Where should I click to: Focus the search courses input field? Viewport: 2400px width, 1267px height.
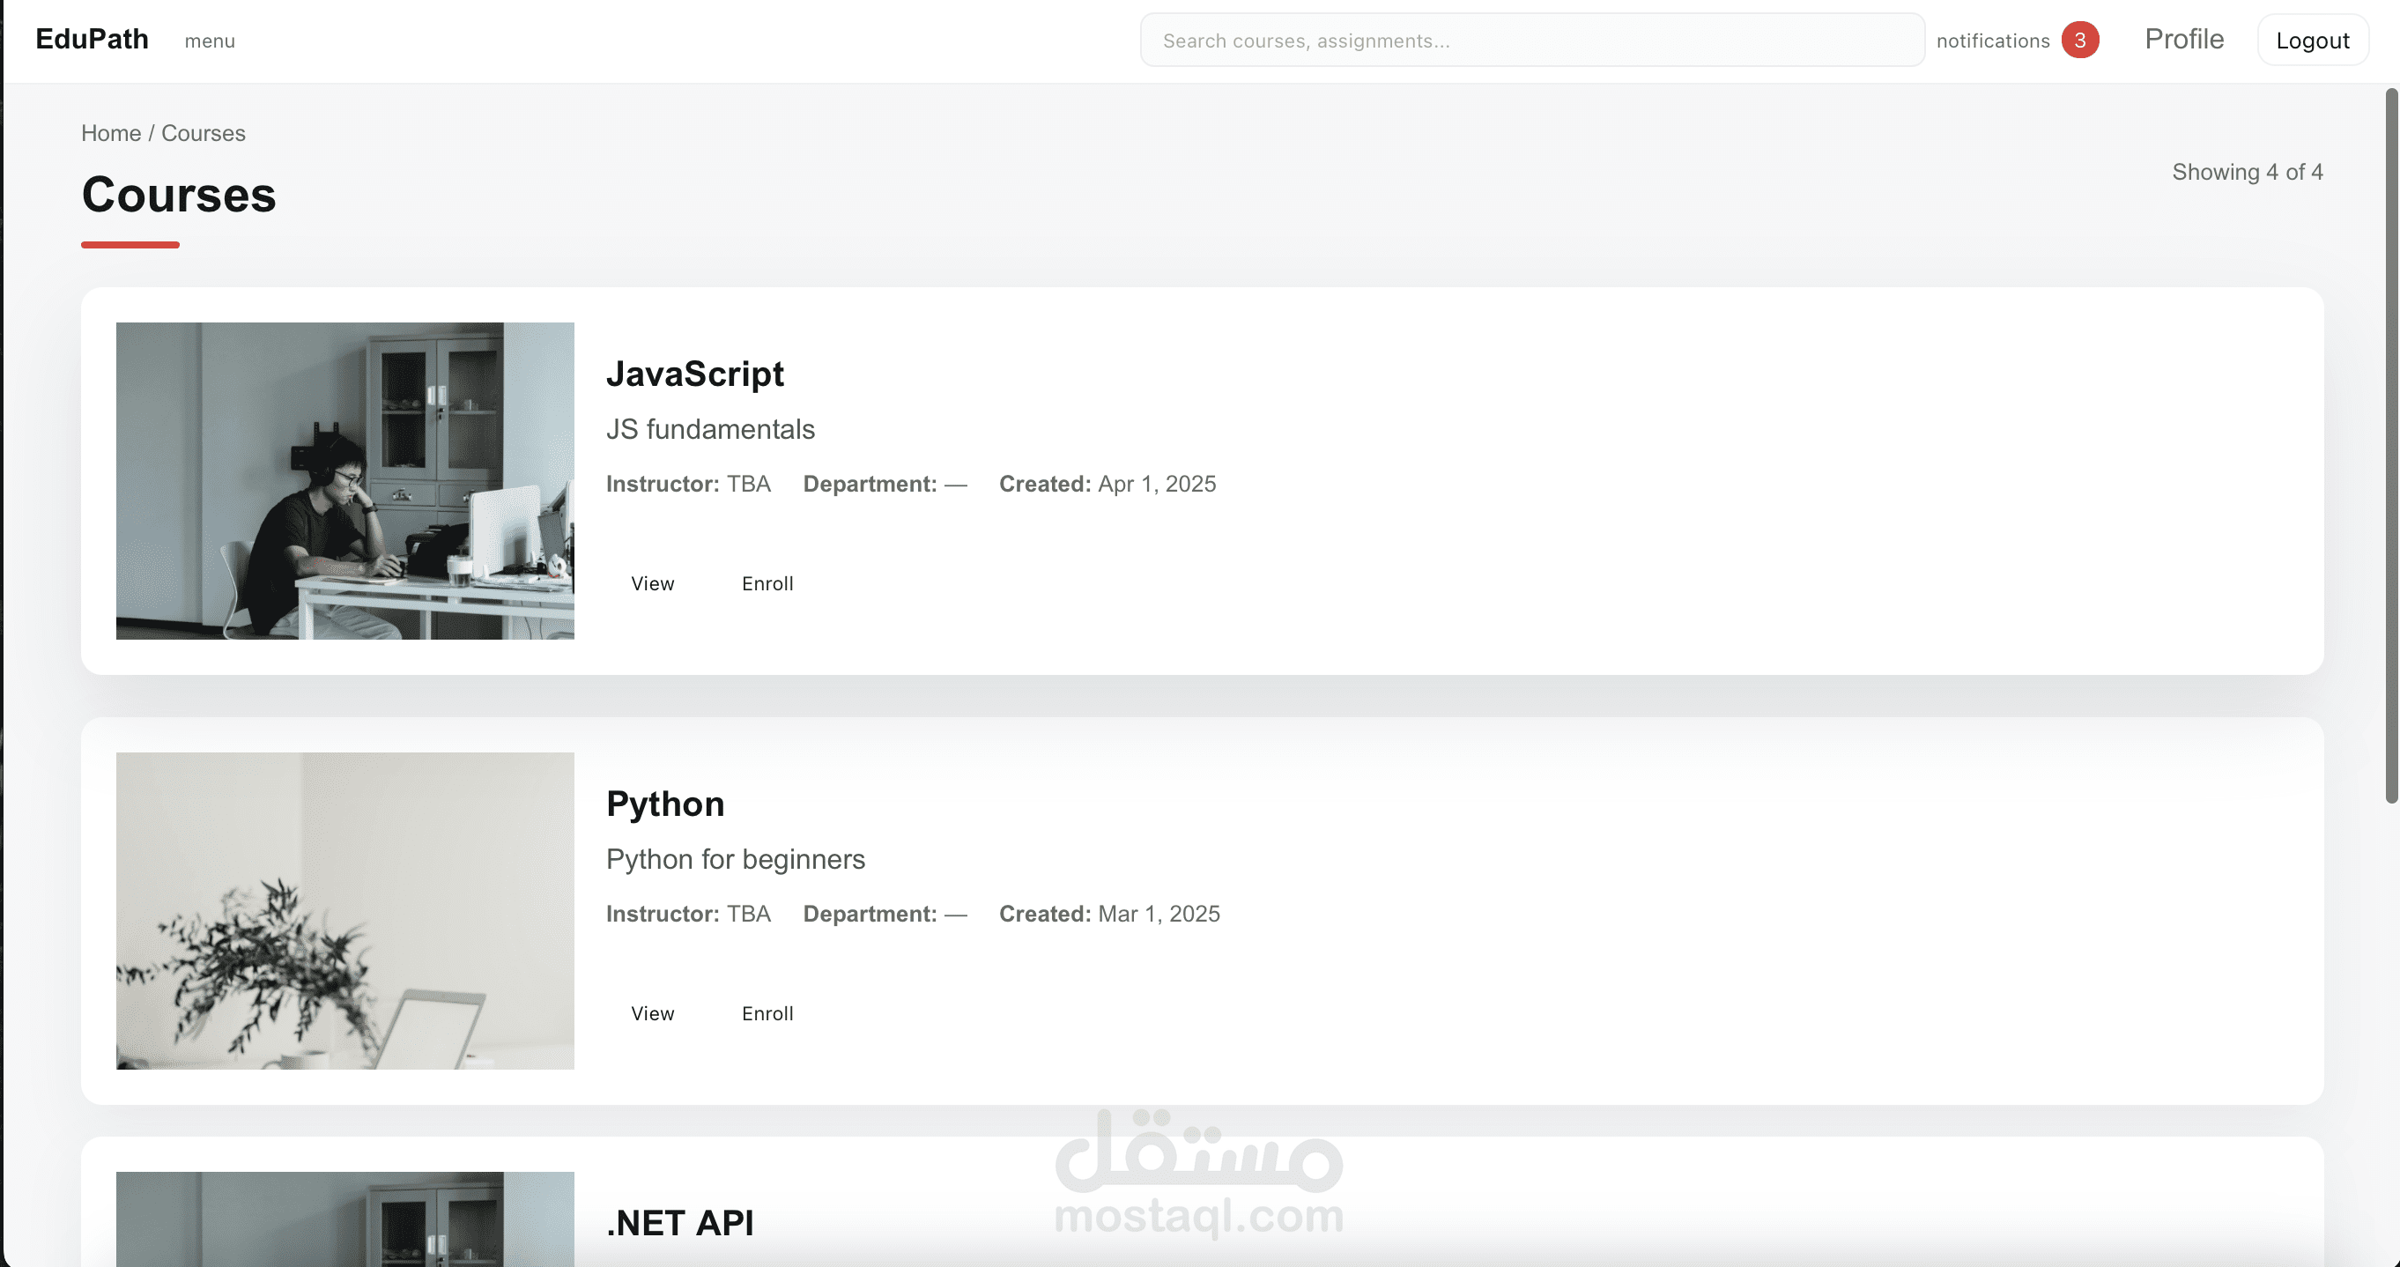point(1531,40)
